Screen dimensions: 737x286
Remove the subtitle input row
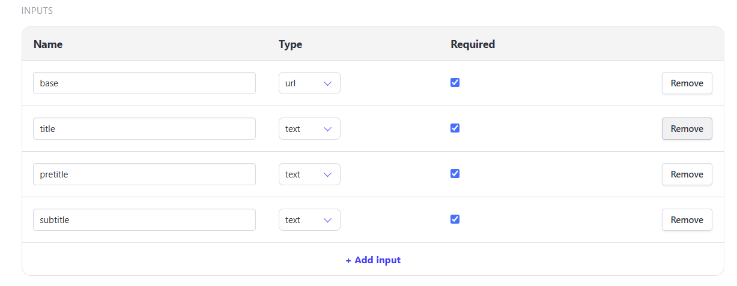pyautogui.click(x=687, y=220)
